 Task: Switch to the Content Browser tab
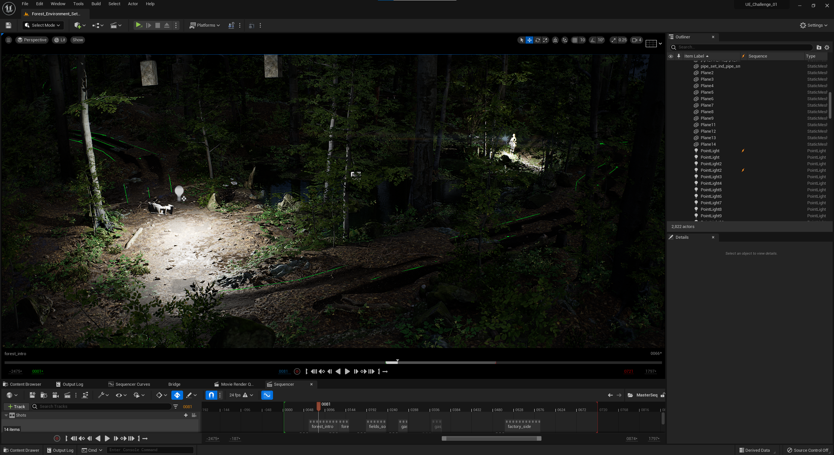pos(22,384)
